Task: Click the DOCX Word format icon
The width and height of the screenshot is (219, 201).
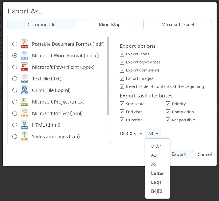Action: pyautogui.click(x=24, y=56)
